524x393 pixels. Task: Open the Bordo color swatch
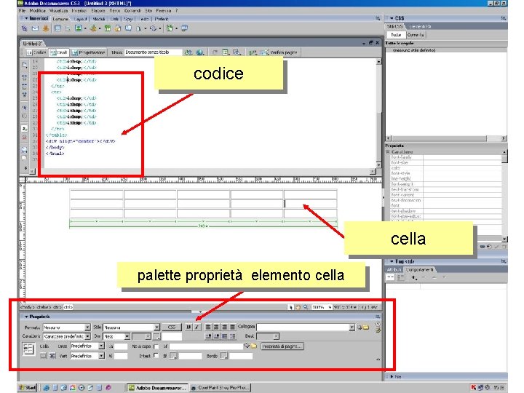pos(223,356)
